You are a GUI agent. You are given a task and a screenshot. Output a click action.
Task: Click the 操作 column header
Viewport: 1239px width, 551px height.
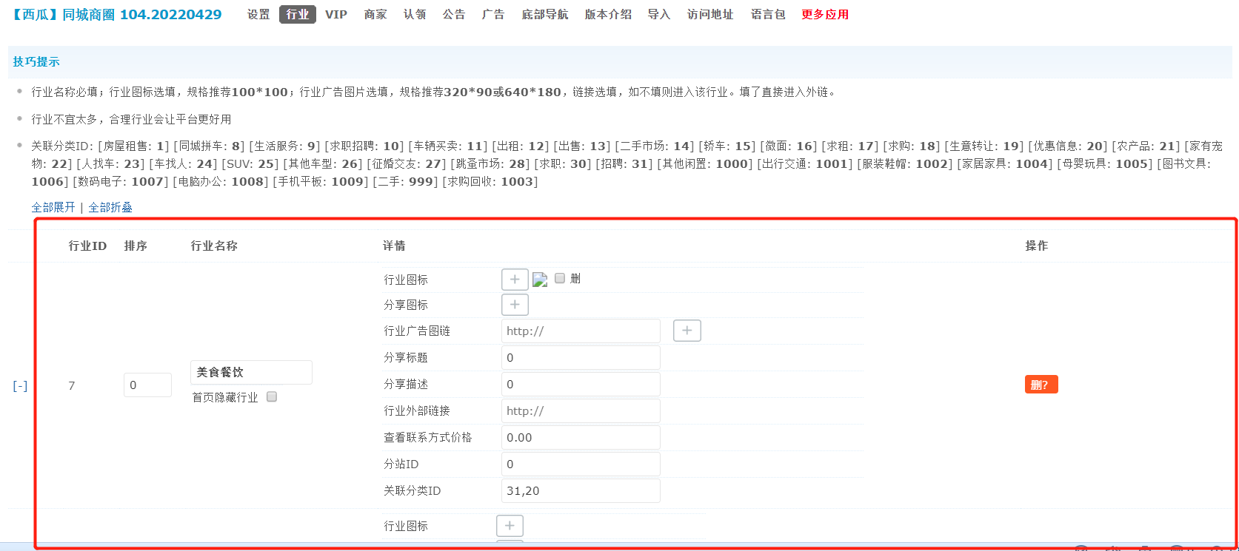[x=1037, y=246]
